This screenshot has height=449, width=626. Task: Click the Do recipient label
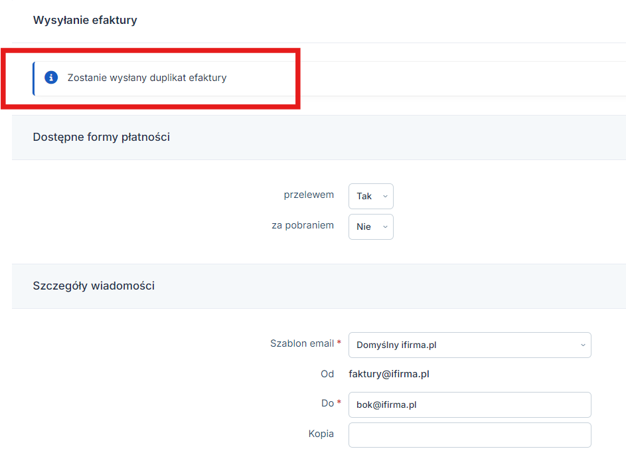(x=327, y=403)
